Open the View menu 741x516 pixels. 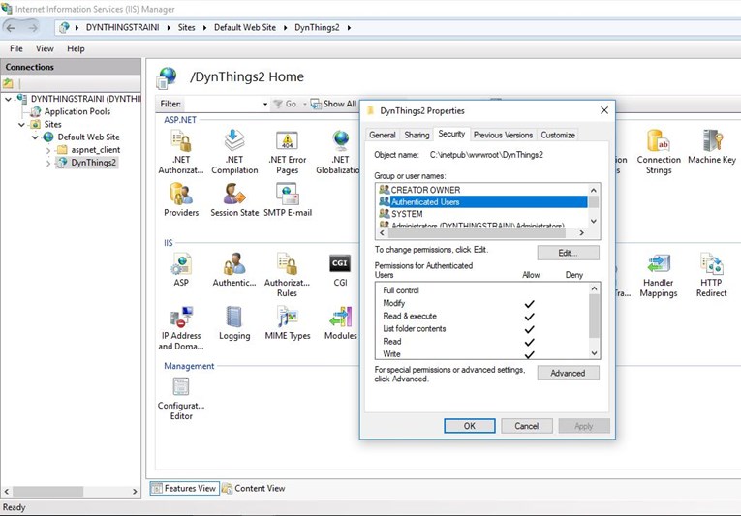(45, 48)
